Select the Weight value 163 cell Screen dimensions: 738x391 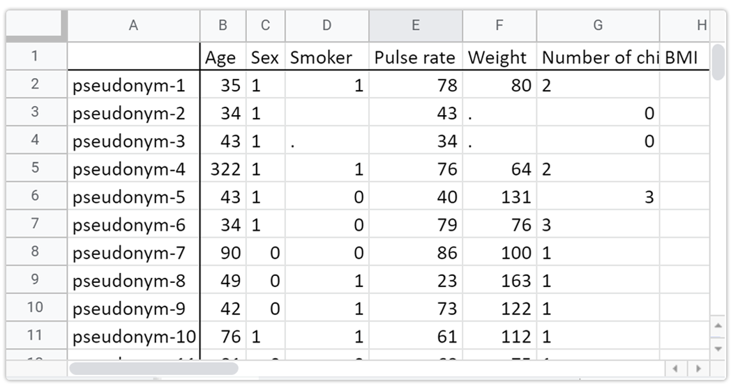(499, 280)
